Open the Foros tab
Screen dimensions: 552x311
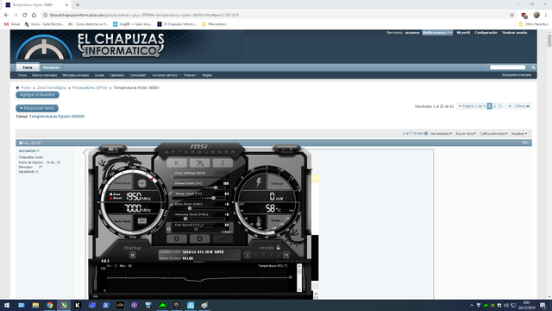[x=28, y=67]
